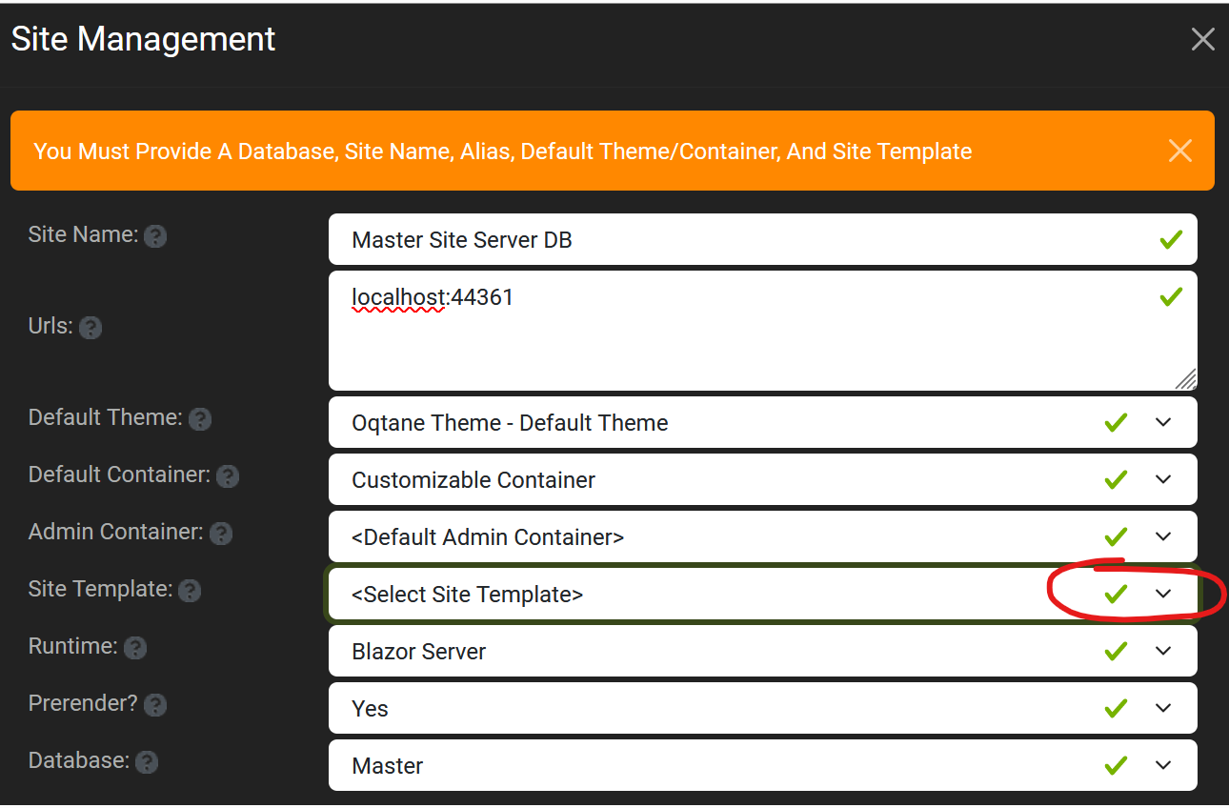Click the green checkmark beside Site Name
Image resolution: width=1229 pixels, height=808 pixels.
point(1171,239)
